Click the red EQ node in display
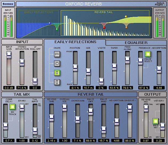168x145 pixels. [104, 27]
